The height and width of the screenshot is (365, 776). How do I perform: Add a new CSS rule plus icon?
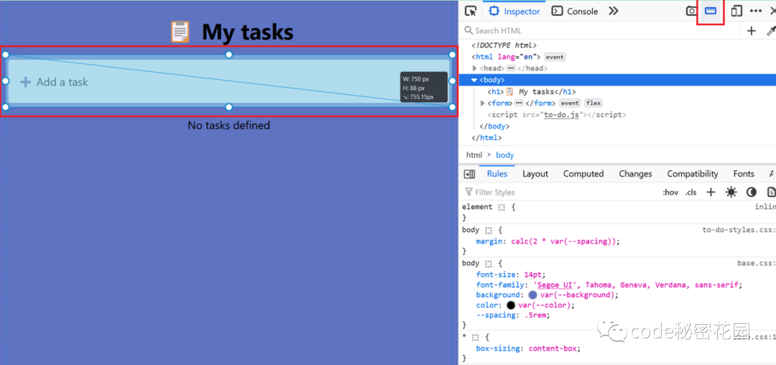pos(711,192)
